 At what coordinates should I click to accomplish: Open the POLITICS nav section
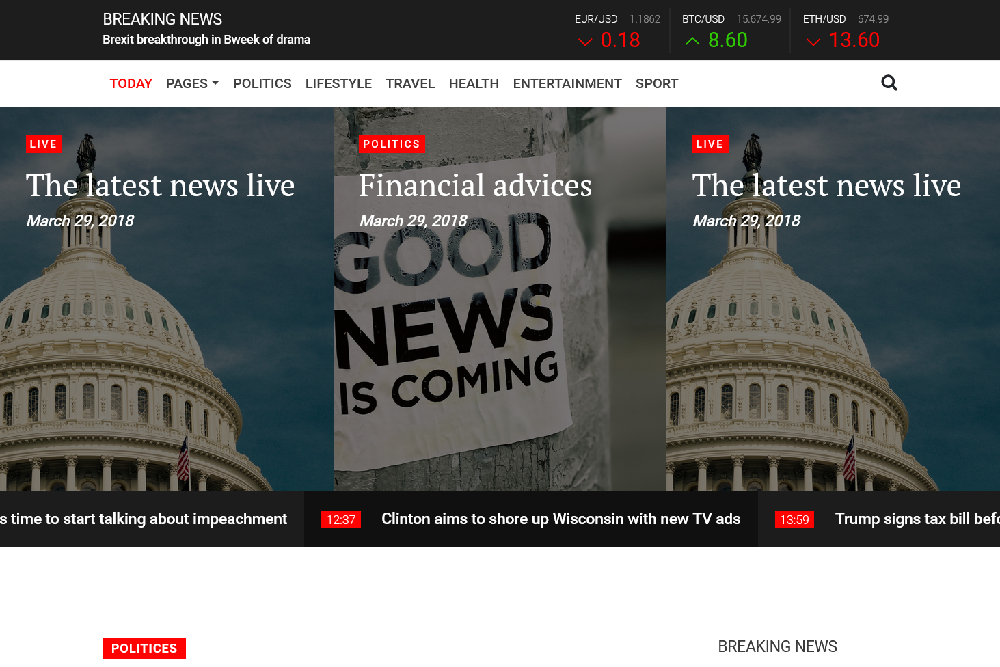(262, 83)
